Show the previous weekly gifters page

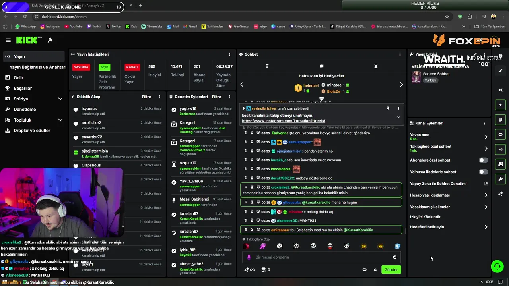242,85
